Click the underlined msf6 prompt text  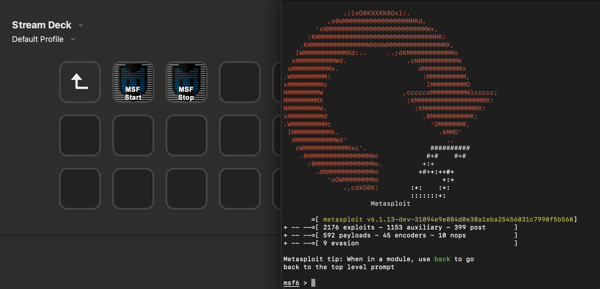point(291,283)
